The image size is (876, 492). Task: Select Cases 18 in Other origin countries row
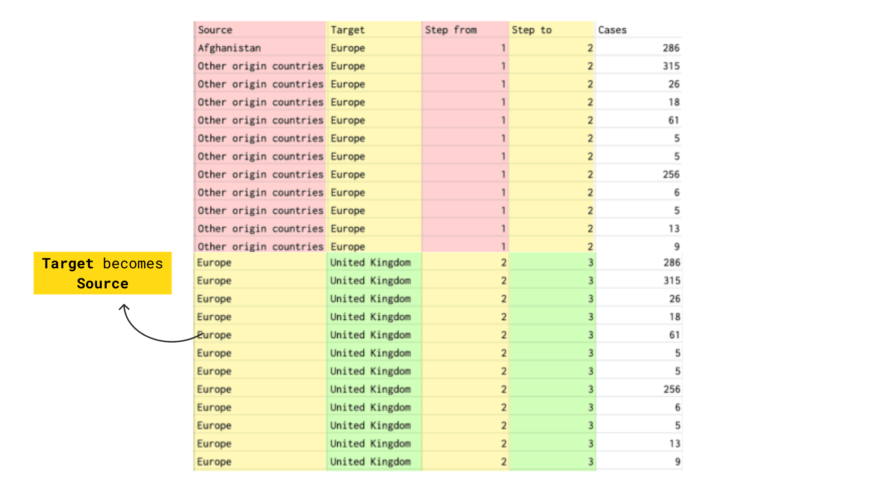coord(674,102)
